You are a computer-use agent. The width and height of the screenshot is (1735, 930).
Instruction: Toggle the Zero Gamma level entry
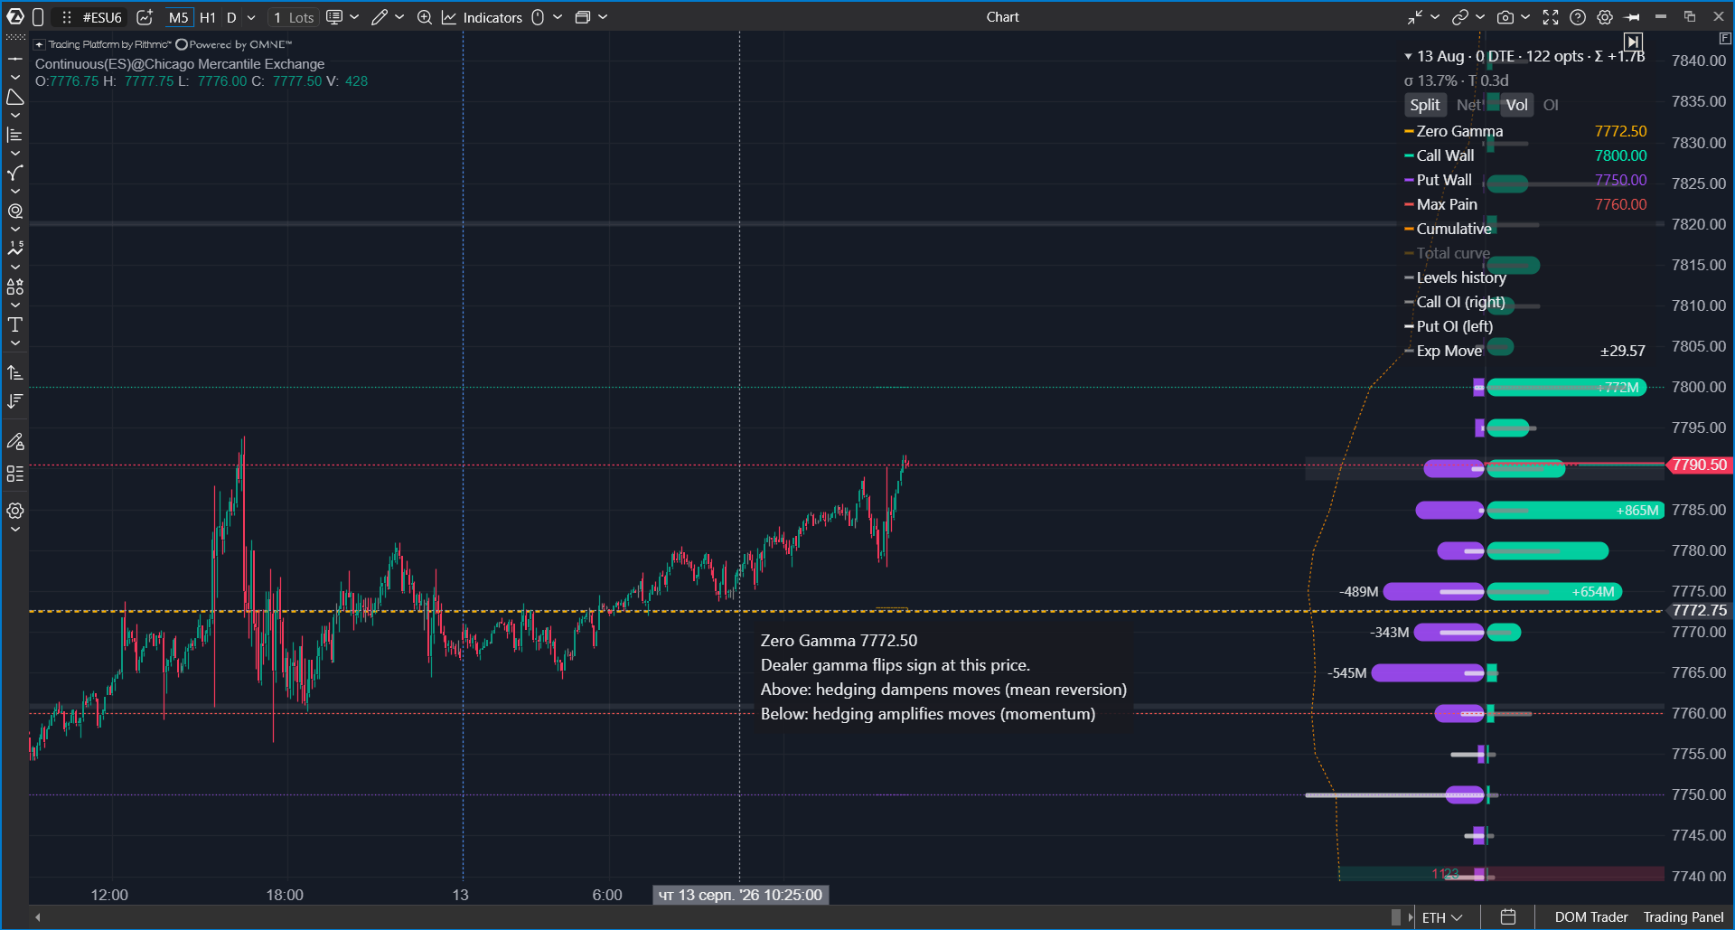(x=1525, y=131)
